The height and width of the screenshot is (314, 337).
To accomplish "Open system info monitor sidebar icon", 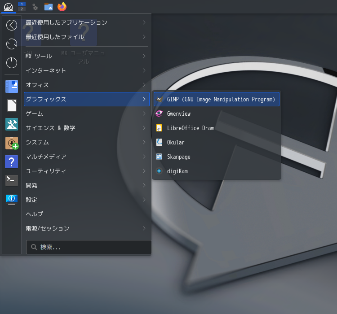I will click(12, 199).
